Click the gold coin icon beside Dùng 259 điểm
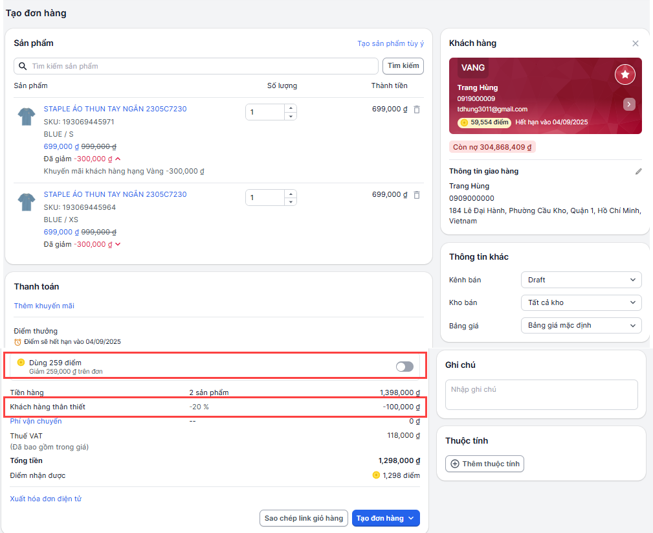This screenshot has width=653, height=533. pyautogui.click(x=21, y=362)
